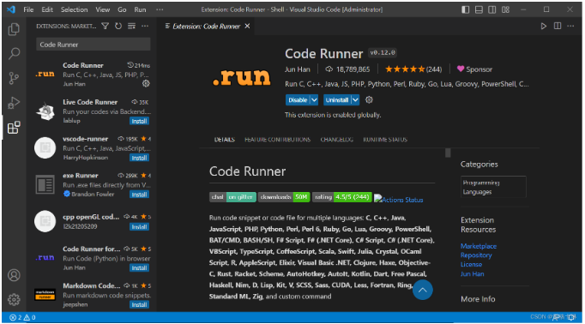Image resolution: width=585 pixels, height=324 pixels.
Task: Click the extensions search input field
Action: tap(93, 45)
